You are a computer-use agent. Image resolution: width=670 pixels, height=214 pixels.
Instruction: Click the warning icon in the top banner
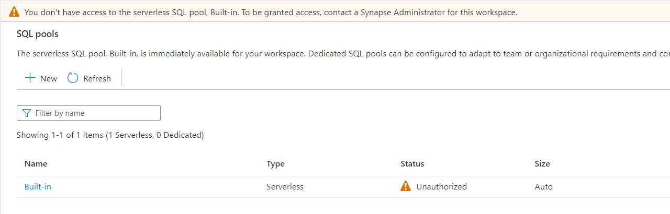pos(14,12)
